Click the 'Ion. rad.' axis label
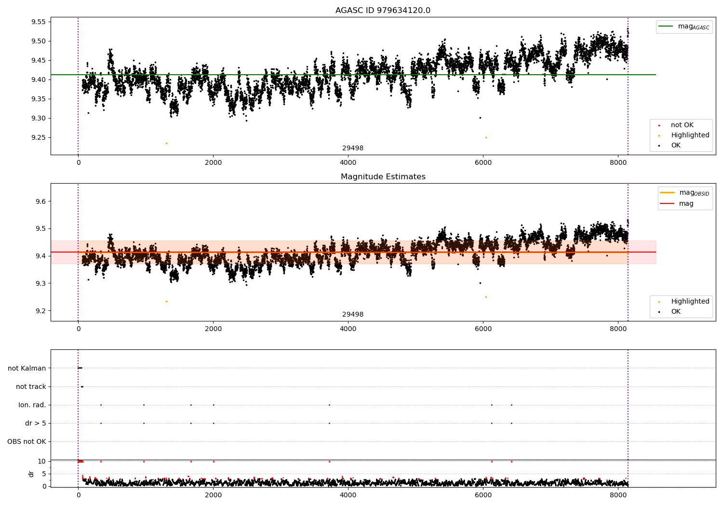Image resolution: width=723 pixels, height=506 pixels. pos(32,405)
